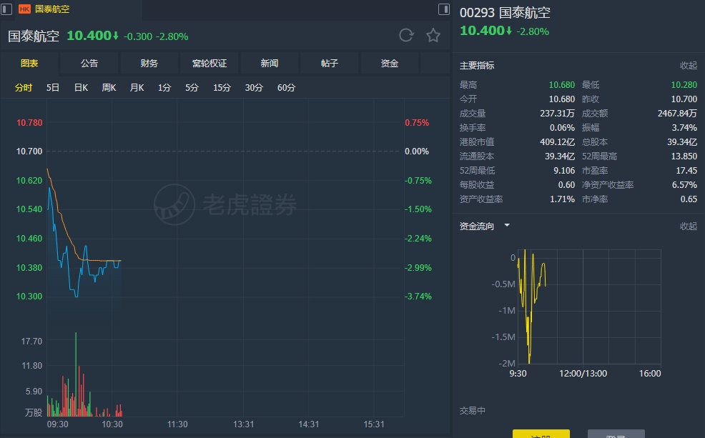
Task: Select the 5分 chart interval
Action: (192, 88)
